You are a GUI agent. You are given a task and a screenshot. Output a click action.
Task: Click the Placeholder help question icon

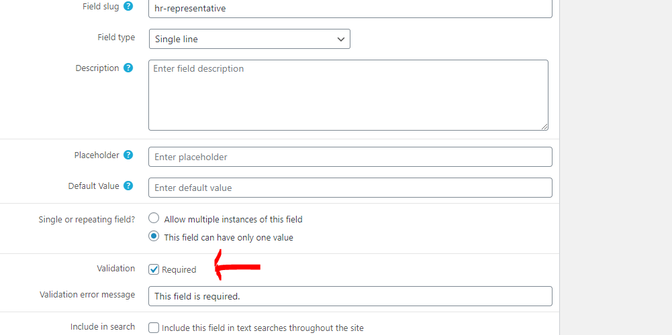coord(128,155)
